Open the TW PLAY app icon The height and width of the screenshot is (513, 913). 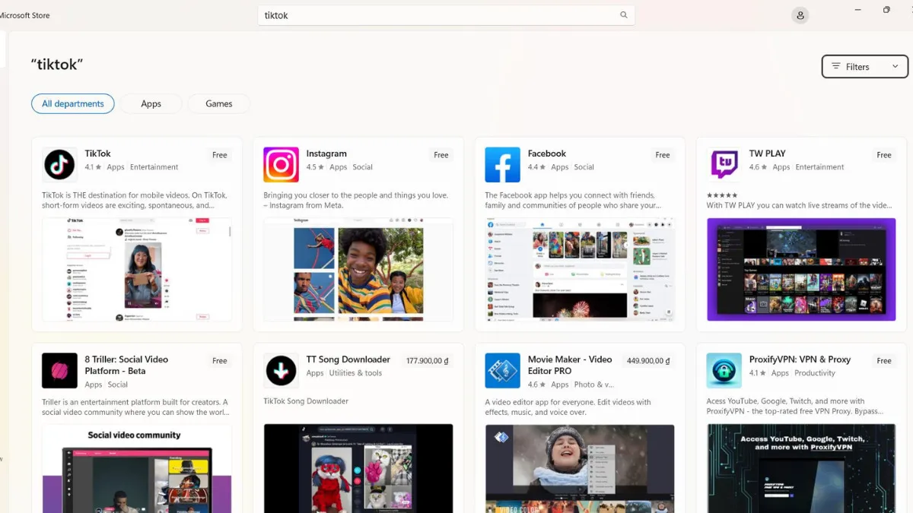[x=724, y=164]
